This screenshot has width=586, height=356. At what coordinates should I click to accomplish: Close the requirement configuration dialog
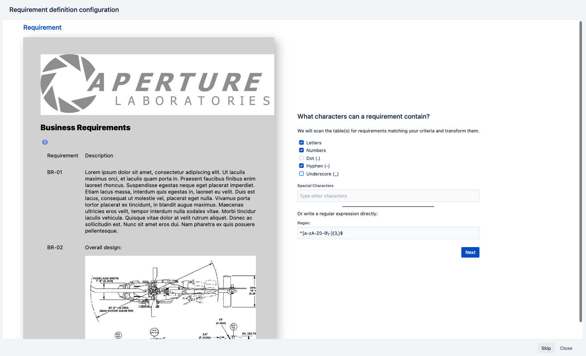[x=566, y=348]
